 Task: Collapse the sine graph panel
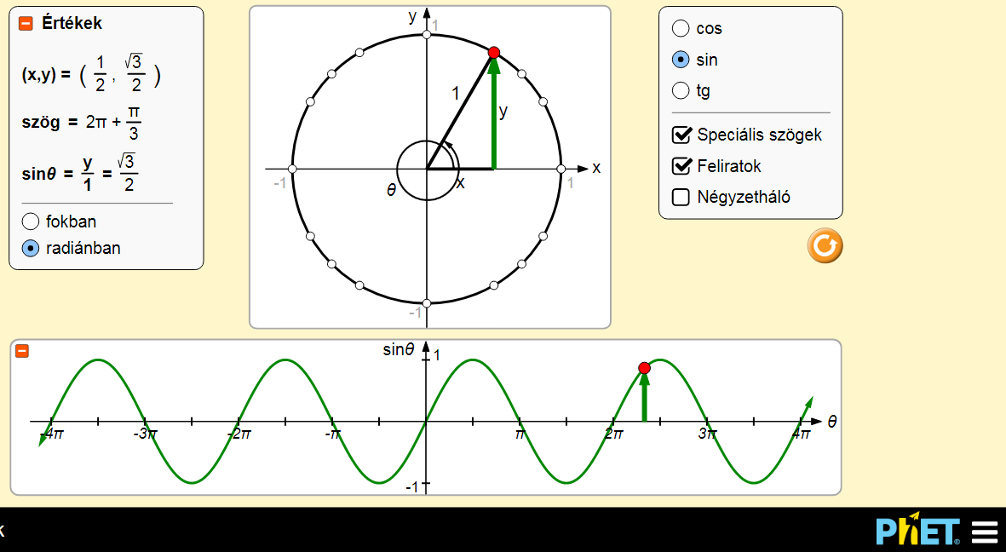pyautogui.click(x=22, y=350)
